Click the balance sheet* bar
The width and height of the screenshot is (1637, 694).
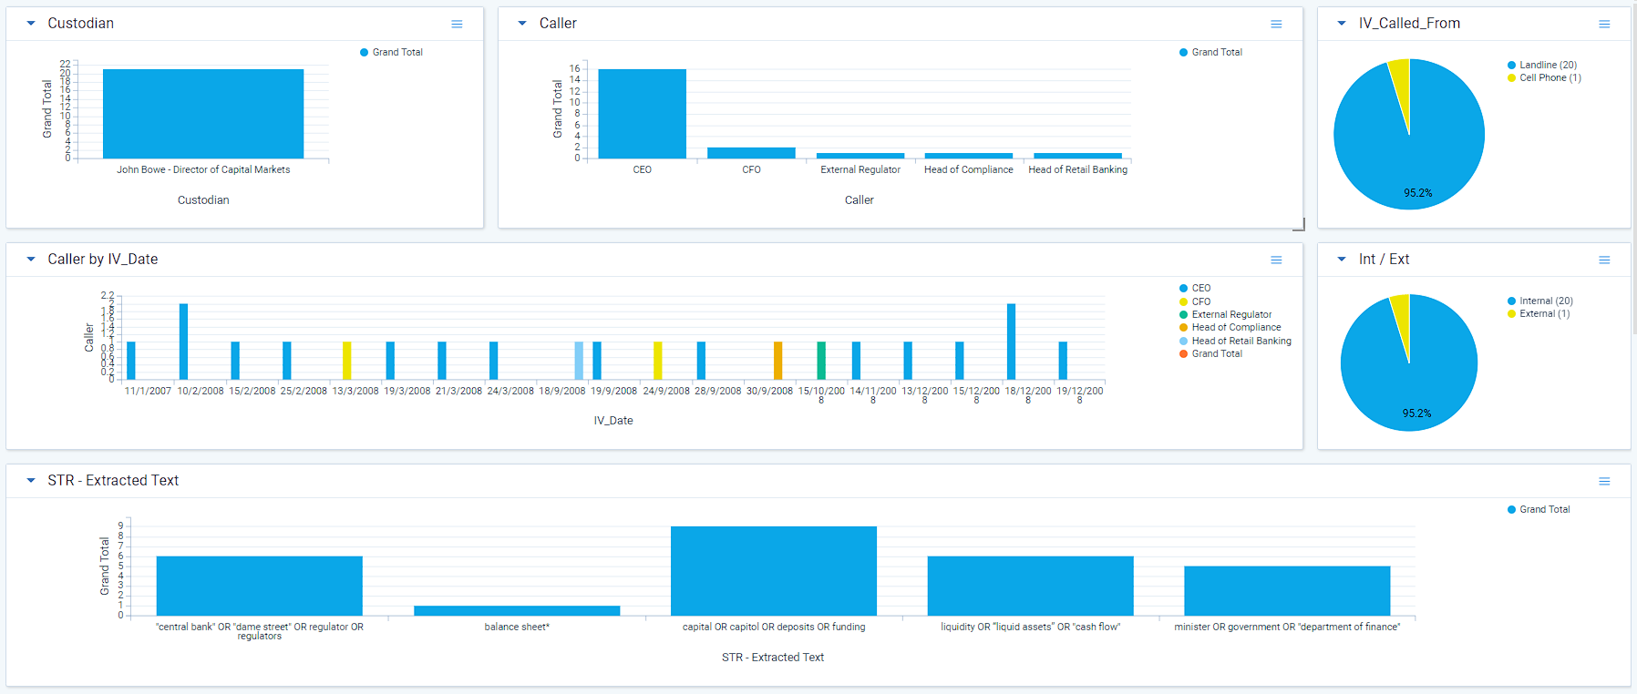pyautogui.click(x=517, y=610)
